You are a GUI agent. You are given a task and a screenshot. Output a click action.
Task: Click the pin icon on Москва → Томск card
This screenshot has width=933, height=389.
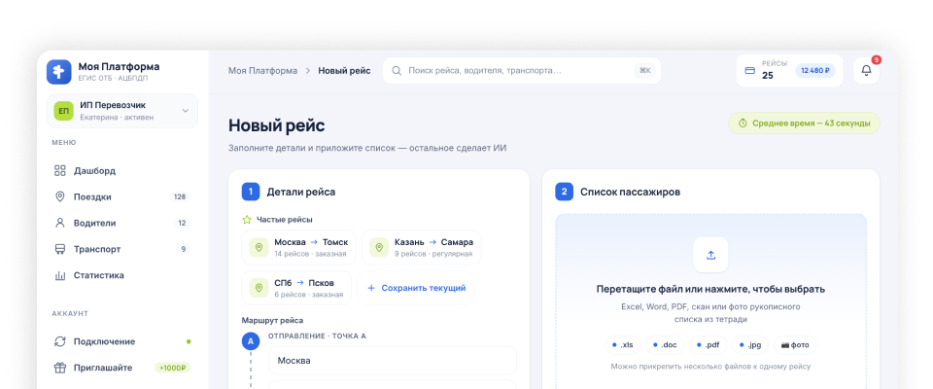(x=259, y=247)
